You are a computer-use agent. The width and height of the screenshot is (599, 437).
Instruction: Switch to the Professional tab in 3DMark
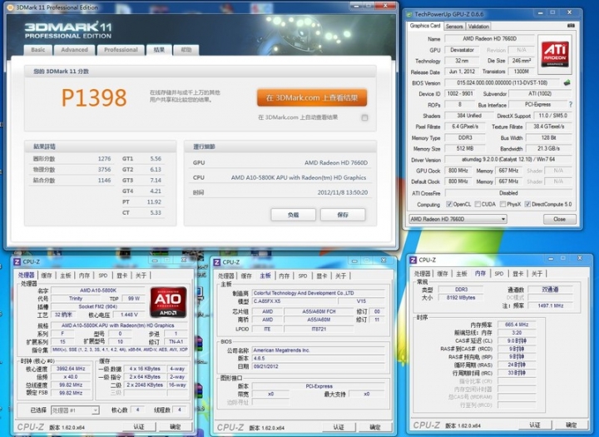click(x=121, y=50)
